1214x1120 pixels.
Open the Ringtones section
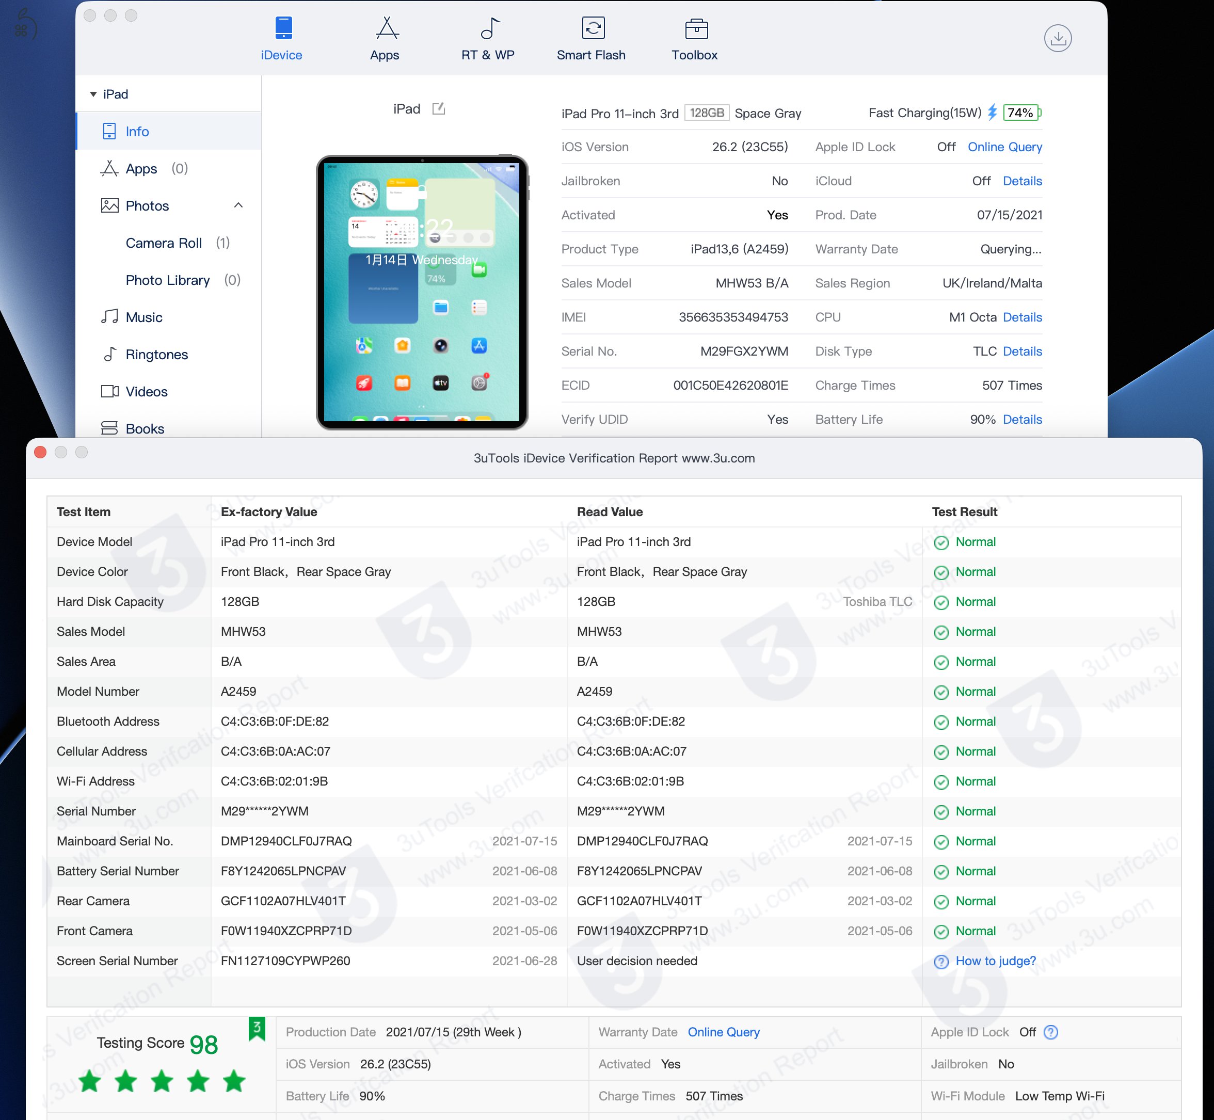click(x=157, y=354)
